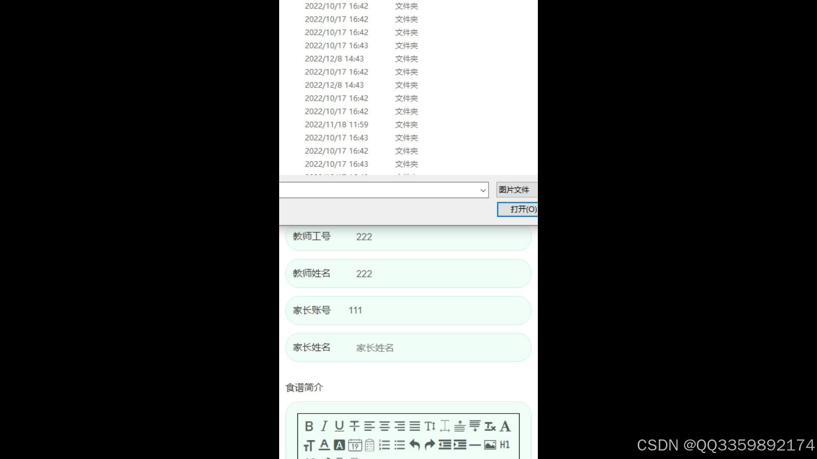
Task: Apply H1 heading style
Action: click(x=505, y=445)
